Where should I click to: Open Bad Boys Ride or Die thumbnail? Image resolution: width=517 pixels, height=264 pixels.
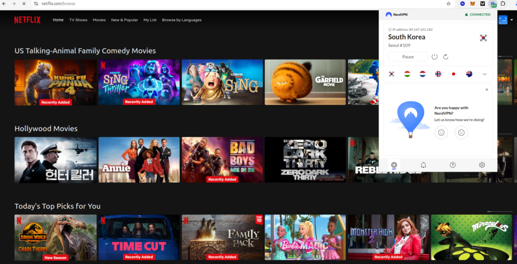point(222,160)
